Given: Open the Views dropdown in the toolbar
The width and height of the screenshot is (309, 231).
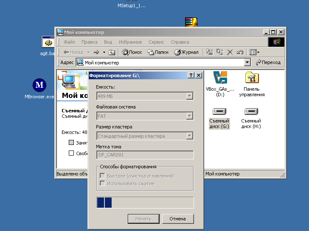Looking at the screenshot, I should (x=254, y=52).
